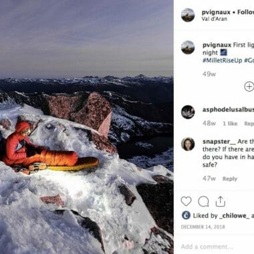Click pvignaux avatar beside the caption
The image size is (254, 254).
coord(188,47)
